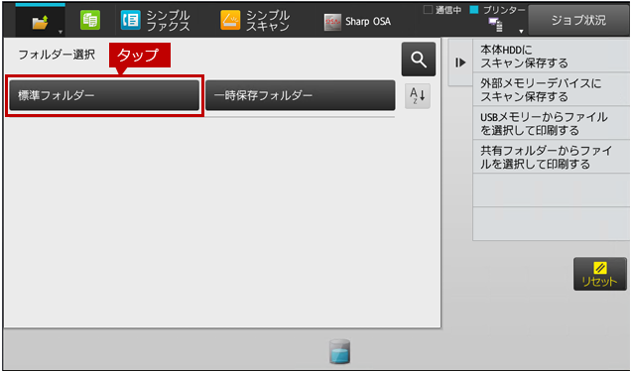Choose 共有フォルダーからファイルを選択して印刷する
This screenshot has height=371, width=631.
(x=552, y=157)
